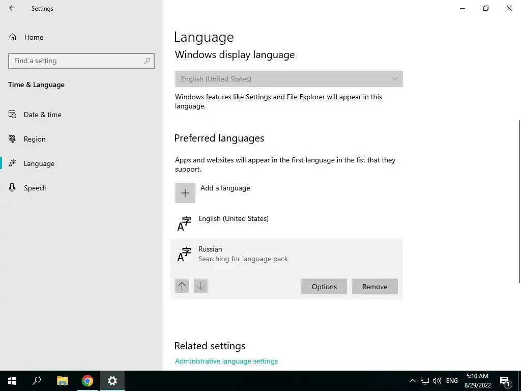Remove the Russian language
Viewport: 521px width, 391px height.
[x=375, y=287]
